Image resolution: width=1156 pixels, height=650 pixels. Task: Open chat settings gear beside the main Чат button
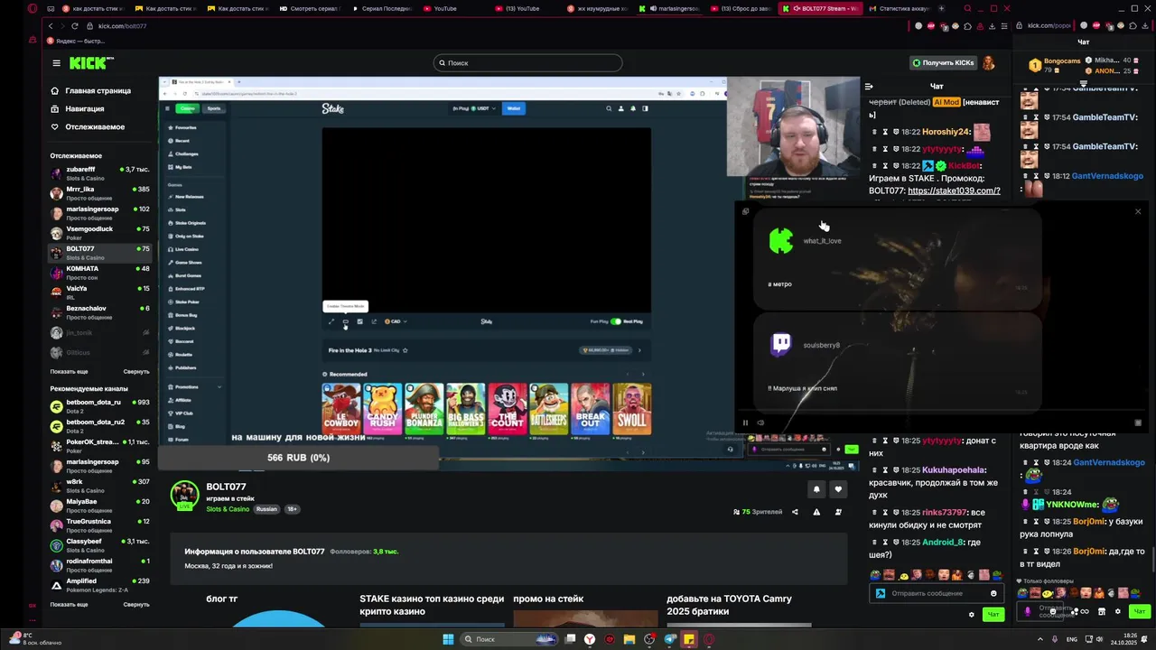click(972, 615)
